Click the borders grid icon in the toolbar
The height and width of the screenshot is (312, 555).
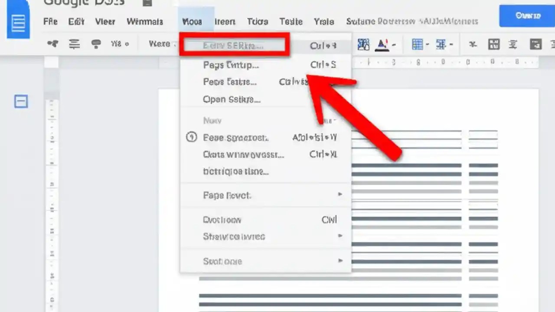494,44
